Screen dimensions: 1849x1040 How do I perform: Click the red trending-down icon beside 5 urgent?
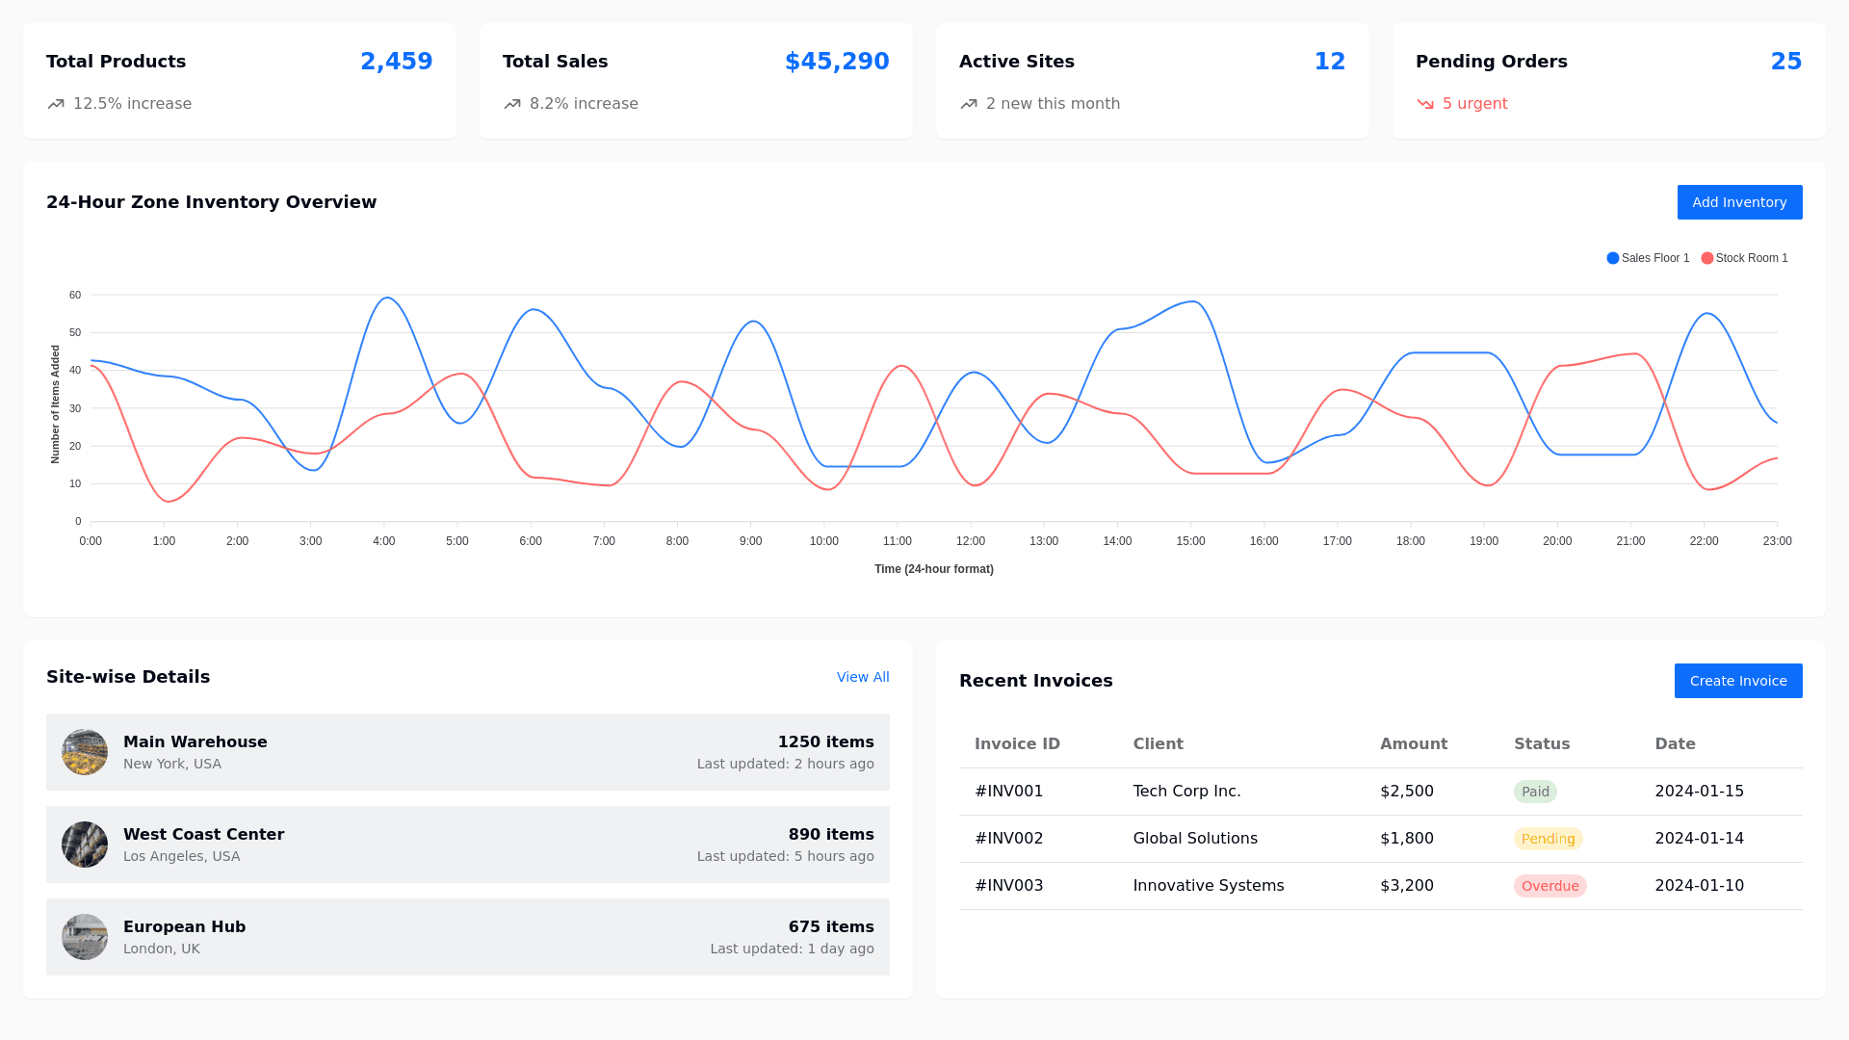1425,104
